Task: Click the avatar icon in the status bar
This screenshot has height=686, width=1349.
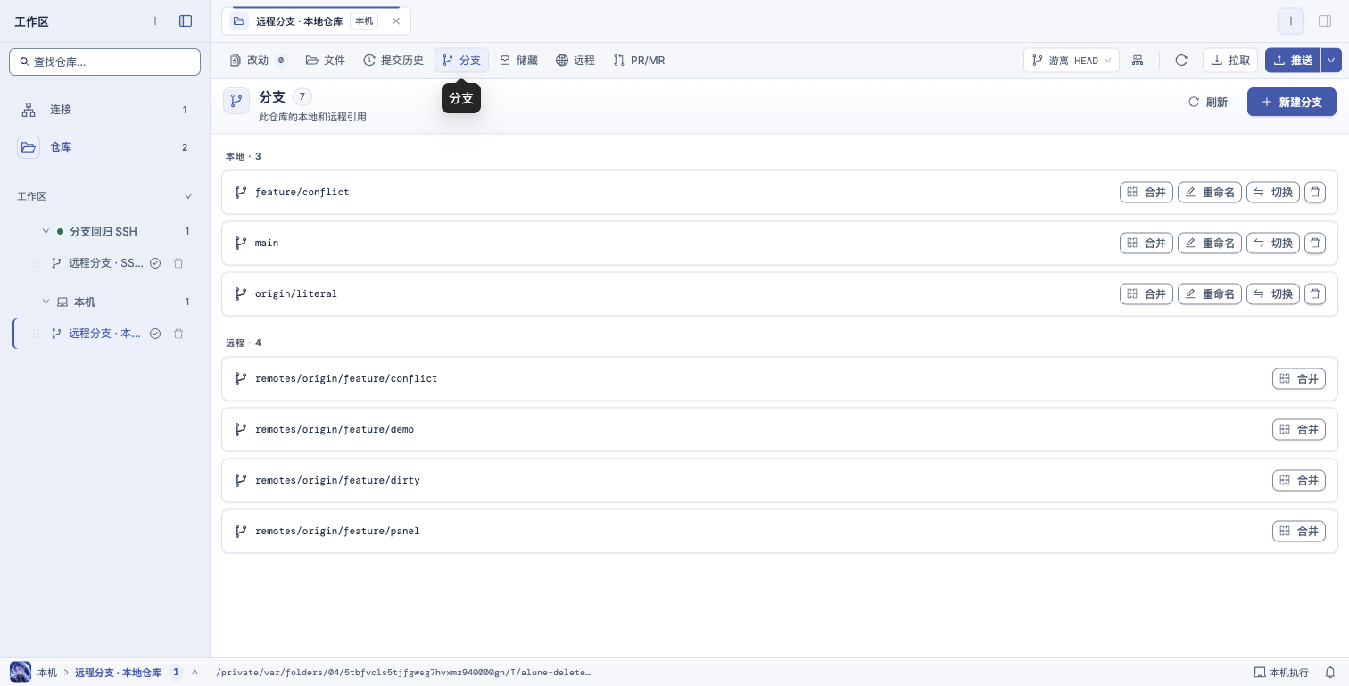Action: (20, 673)
